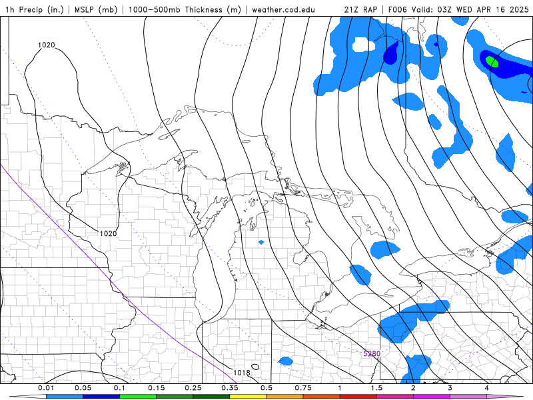The width and height of the screenshot is (533, 400).
Task: Click the 0.5 colorbar tick label
Action: tap(266, 388)
